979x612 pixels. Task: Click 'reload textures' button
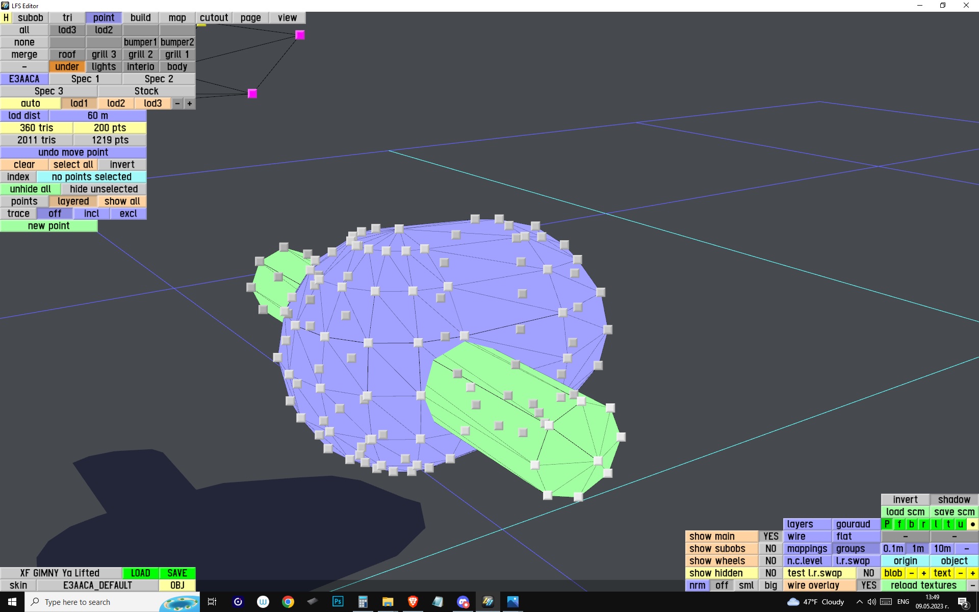click(x=923, y=585)
